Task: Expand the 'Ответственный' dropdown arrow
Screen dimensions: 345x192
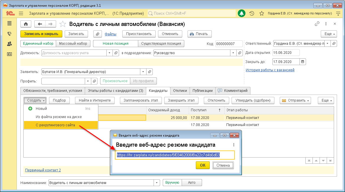Action: pyautogui.click(x=327, y=44)
